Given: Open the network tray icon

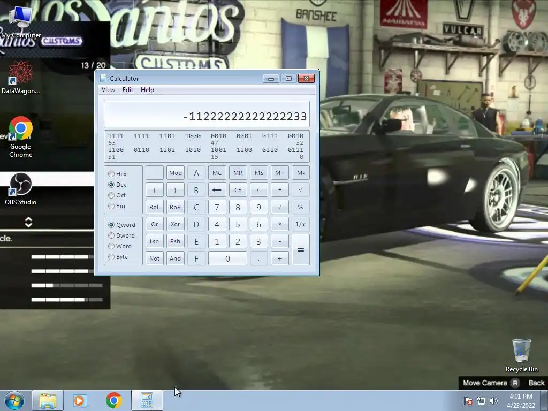Looking at the screenshot, I should (x=481, y=401).
